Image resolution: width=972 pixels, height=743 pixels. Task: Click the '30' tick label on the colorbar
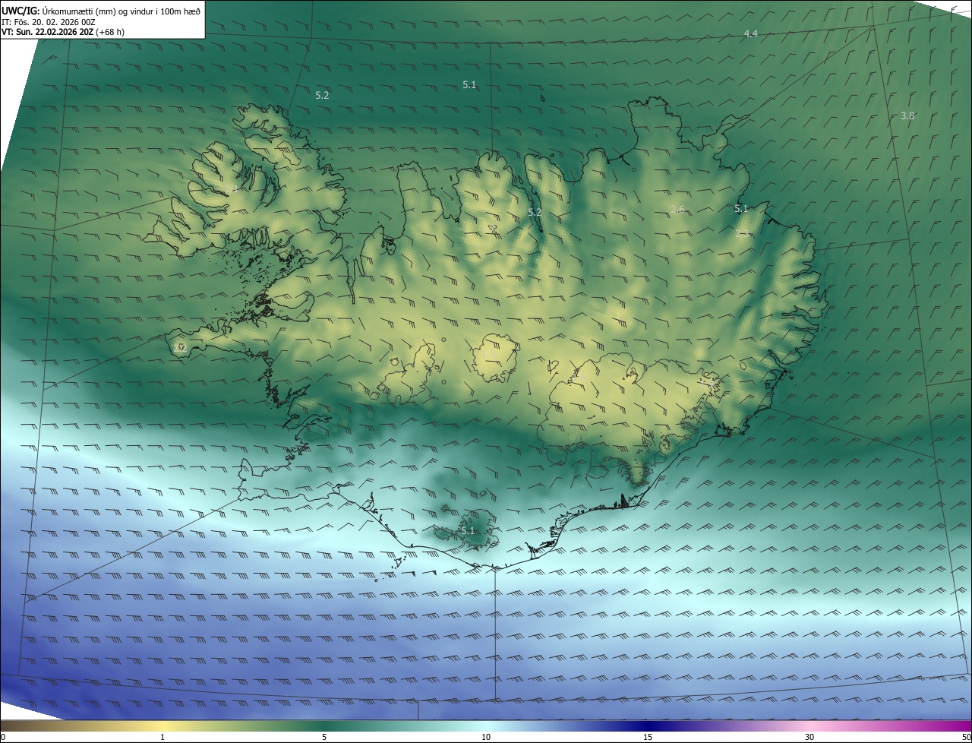coord(809,737)
